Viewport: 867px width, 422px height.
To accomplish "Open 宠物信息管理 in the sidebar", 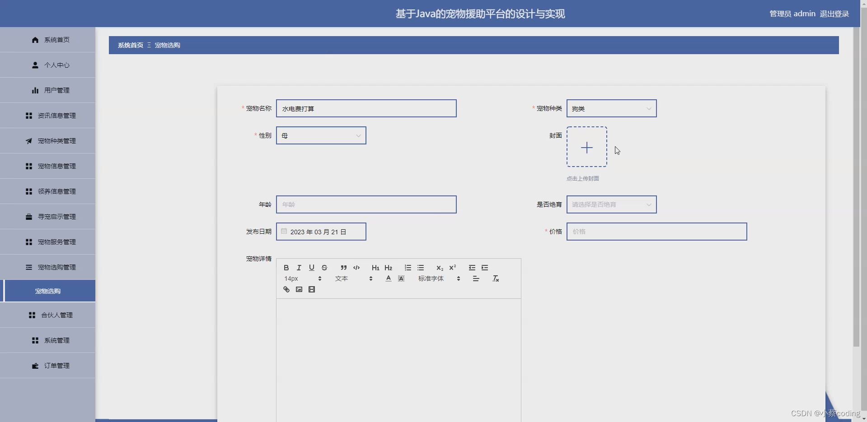I will pyautogui.click(x=47, y=166).
